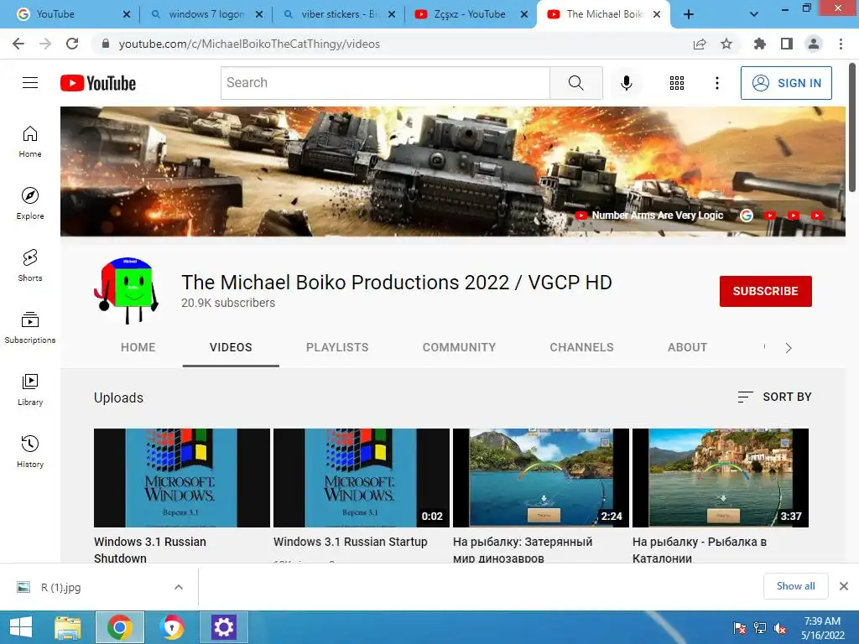Open the 2:24 fishing video thumbnail

(x=541, y=477)
